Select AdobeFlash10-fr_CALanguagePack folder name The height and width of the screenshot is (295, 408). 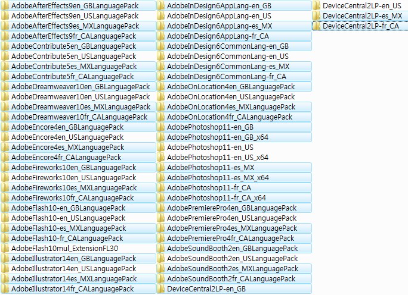pyautogui.click(x=67, y=238)
